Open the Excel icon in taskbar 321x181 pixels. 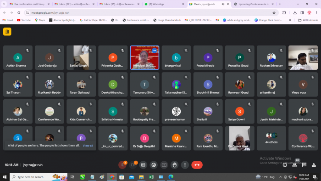(x=151, y=177)
